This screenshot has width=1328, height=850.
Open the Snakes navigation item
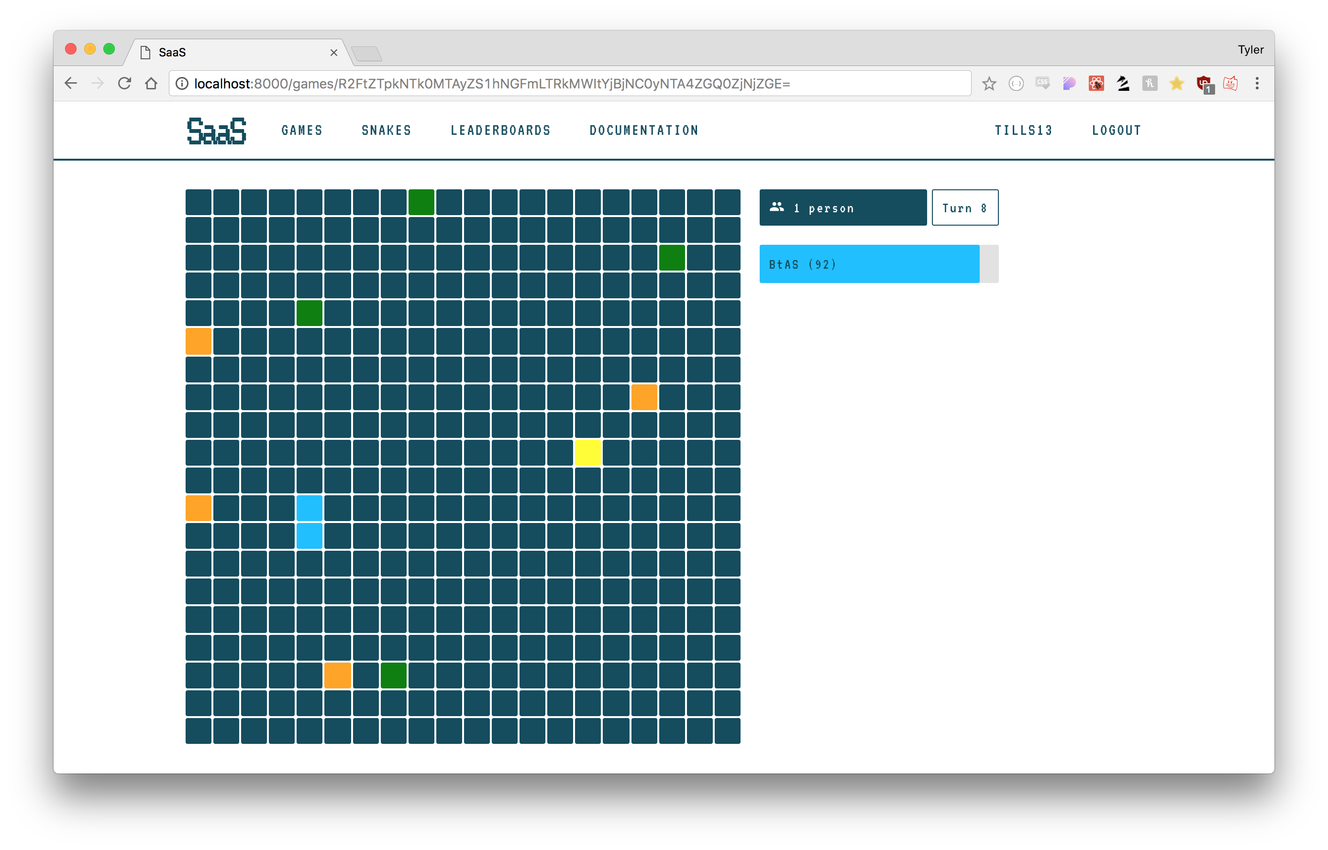point(386,130)
